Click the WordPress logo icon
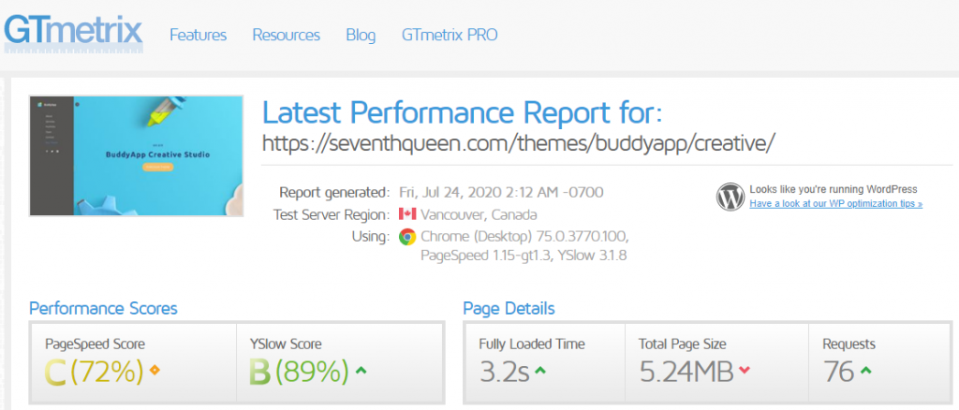 [730, 197]
